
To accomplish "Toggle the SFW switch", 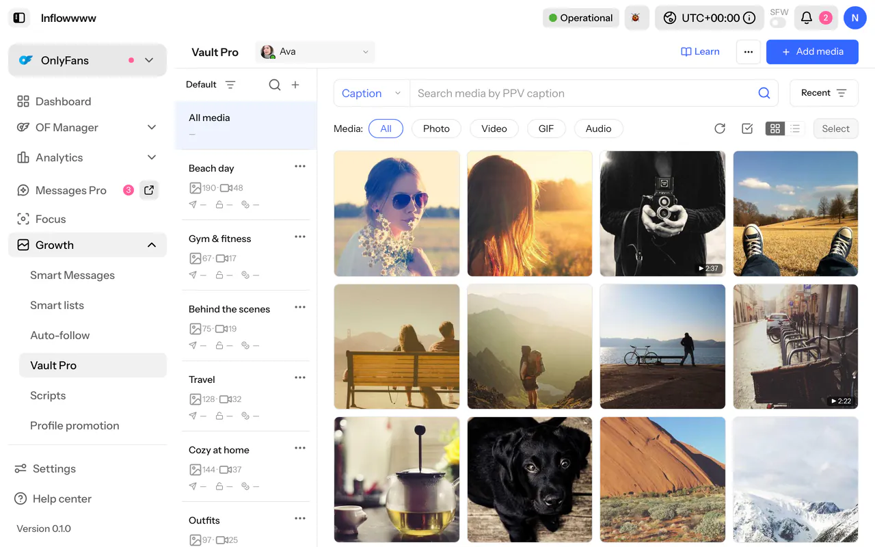I will 778,23.
